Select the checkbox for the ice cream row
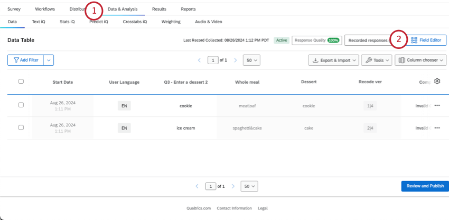The width and height of the screenshot is (449, 220). [21, 128]
